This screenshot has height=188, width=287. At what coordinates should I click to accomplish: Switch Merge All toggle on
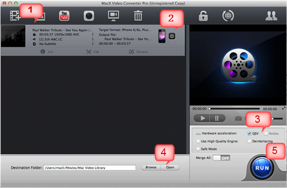point(221,158)
